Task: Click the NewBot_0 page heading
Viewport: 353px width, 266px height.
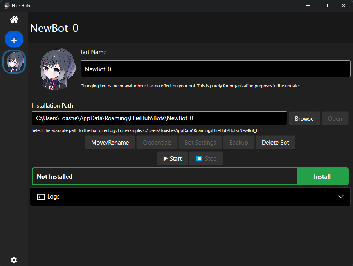Action: click(x=54, y=28)
